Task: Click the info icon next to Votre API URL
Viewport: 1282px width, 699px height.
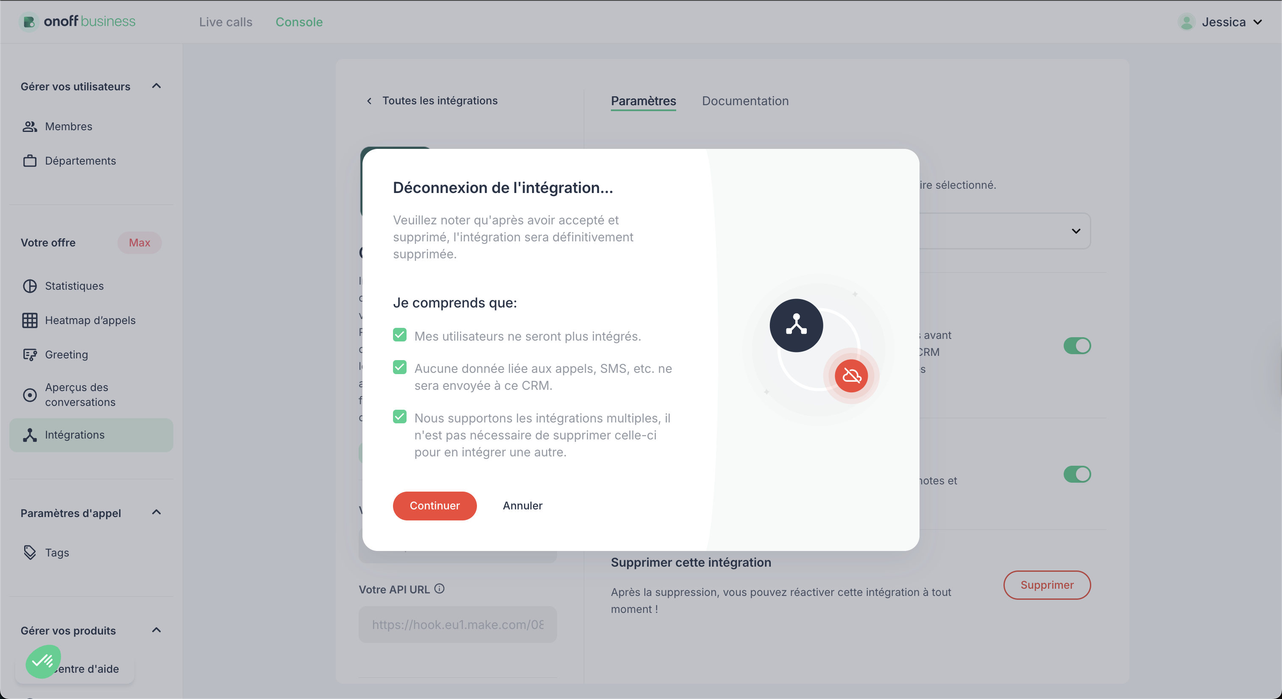Action: (x=439, y=589)
